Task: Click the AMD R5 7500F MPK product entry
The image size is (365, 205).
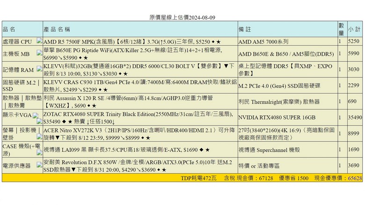Action: [x=140, y=41]
